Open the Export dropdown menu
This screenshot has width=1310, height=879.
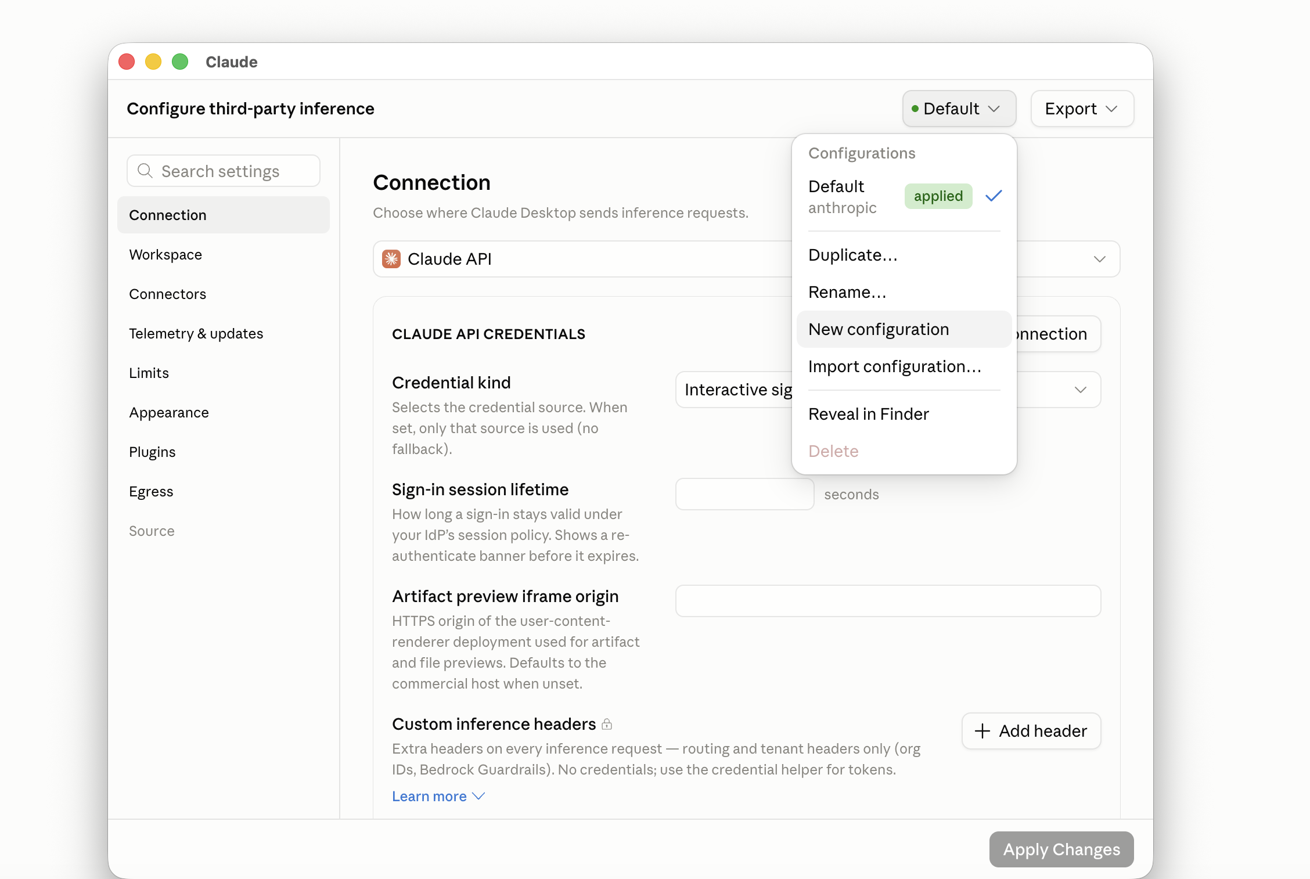[x=1082, y=109]
